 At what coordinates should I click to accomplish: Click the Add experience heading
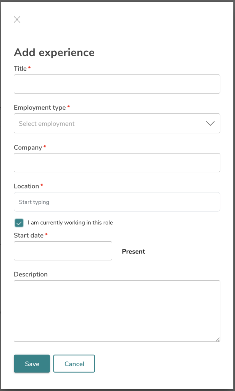point(54,52)
